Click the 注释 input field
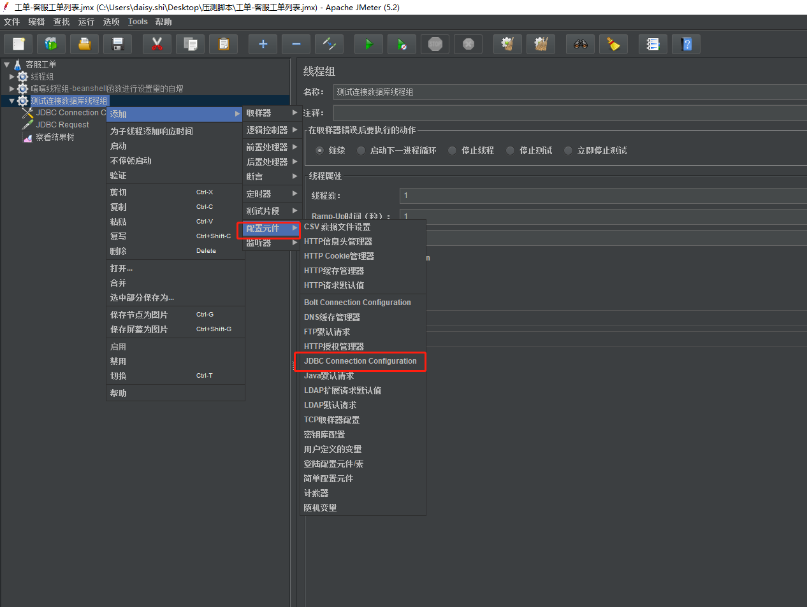807x607 pixels. click(570, 113)
